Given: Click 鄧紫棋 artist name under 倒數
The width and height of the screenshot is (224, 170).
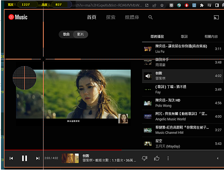Looking at the screenshot, I should tap(161, 78).
